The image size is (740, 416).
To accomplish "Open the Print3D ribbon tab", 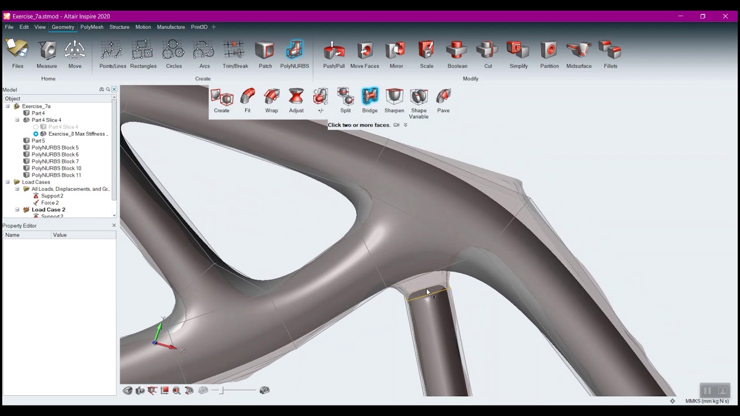I will pos(199,27).
